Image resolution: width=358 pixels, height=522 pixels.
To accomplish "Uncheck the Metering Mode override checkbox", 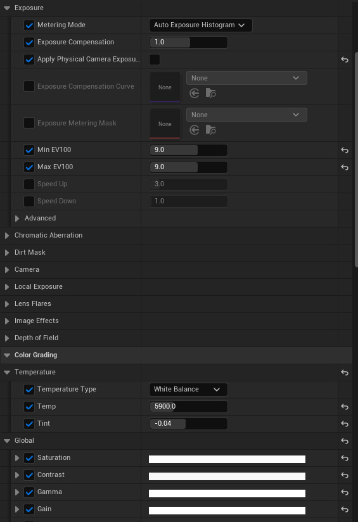I will pyautogui.click(x=29, y=25).
